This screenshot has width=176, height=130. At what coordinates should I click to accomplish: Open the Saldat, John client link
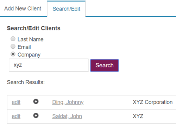[67, 116]
